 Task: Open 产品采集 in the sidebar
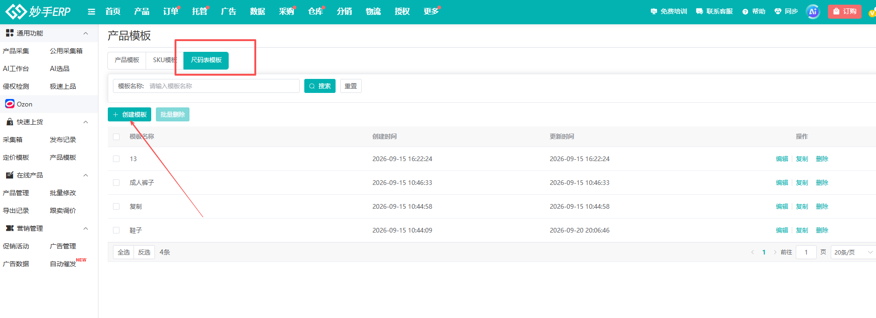pyautogui.click(x=16, y=51)
